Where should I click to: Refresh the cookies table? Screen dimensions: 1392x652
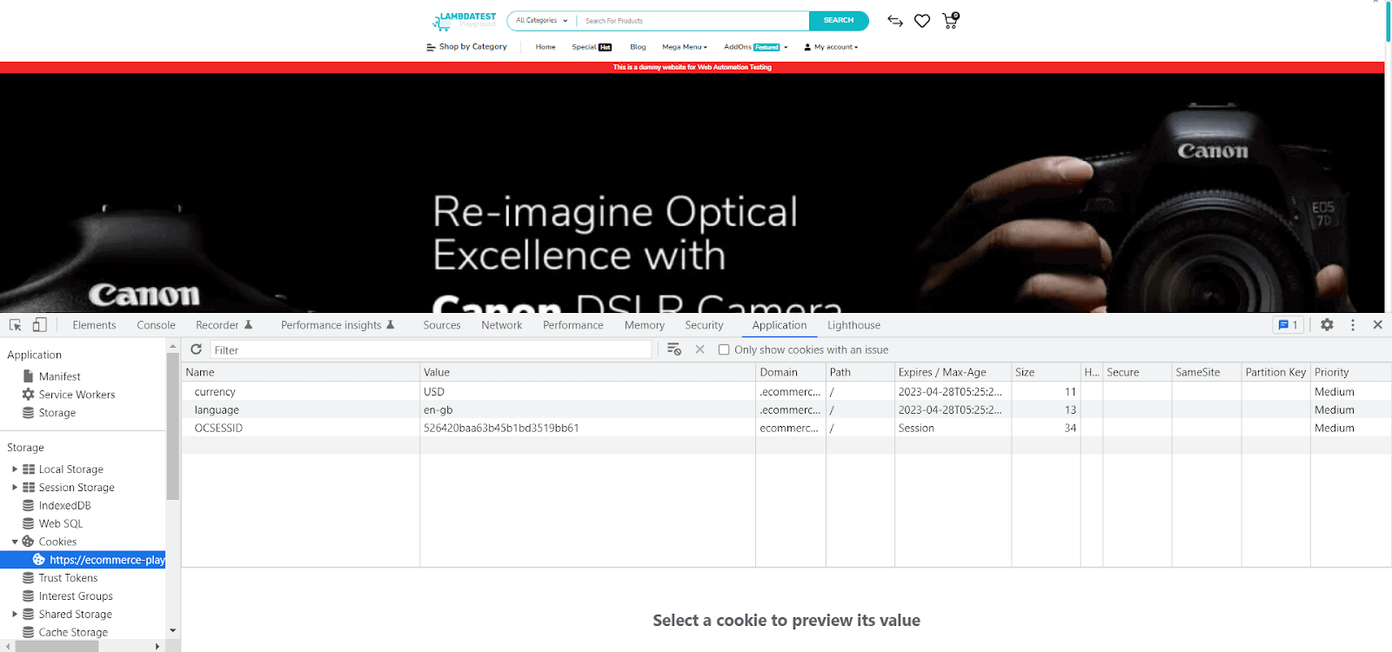click(x=197, y=349)
